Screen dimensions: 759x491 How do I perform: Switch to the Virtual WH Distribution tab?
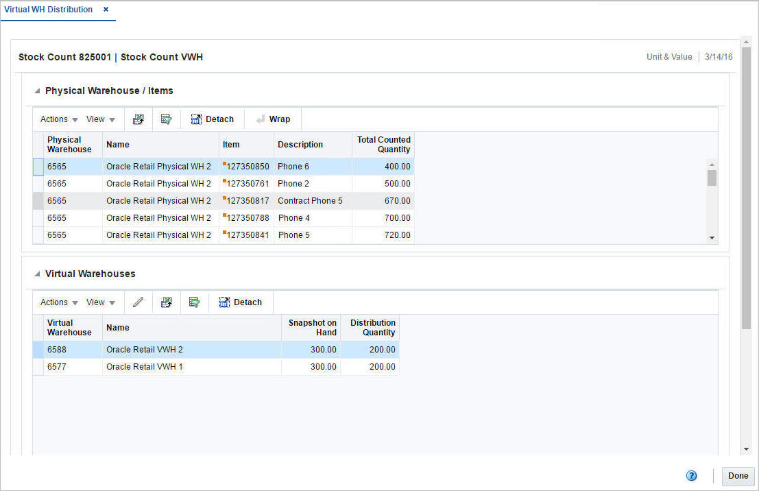click(x=48, y=10)
